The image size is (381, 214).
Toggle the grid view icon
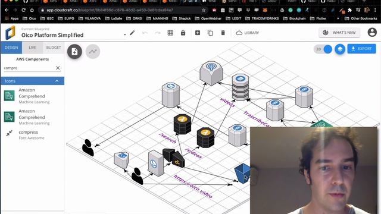170,33
